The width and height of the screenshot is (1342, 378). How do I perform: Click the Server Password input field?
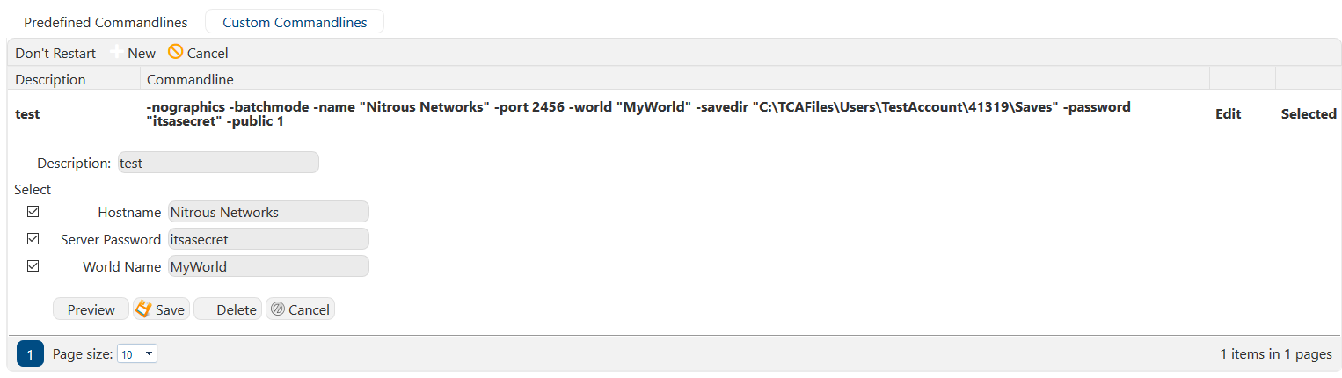(x=268, y=239)
